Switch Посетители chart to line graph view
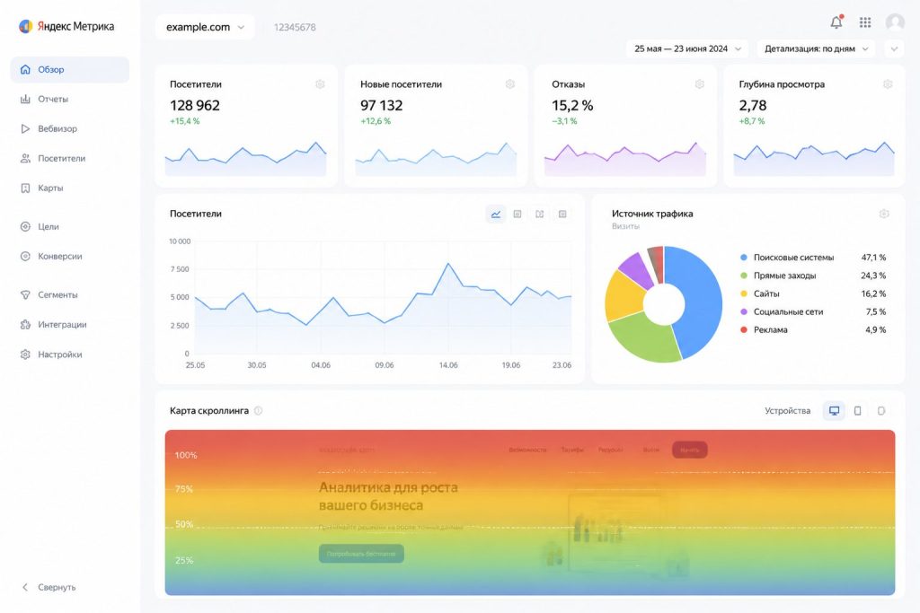920x613 pixels. tap(496, 215)
